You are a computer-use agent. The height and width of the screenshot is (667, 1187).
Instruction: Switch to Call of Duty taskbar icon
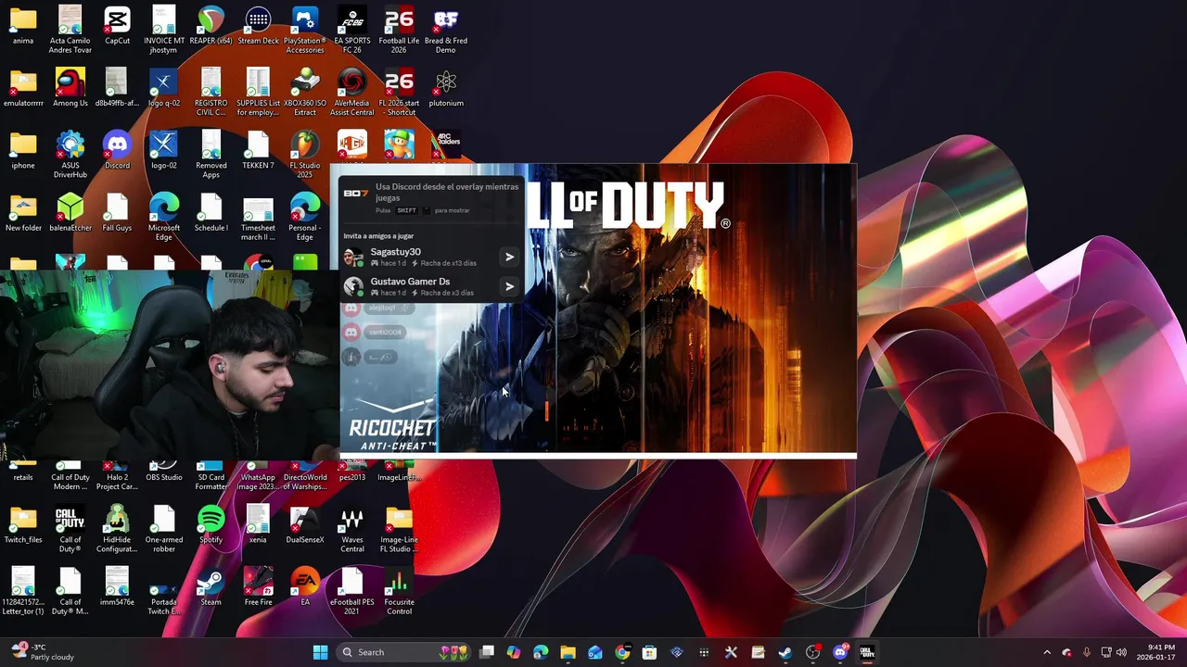coord(867,652)
